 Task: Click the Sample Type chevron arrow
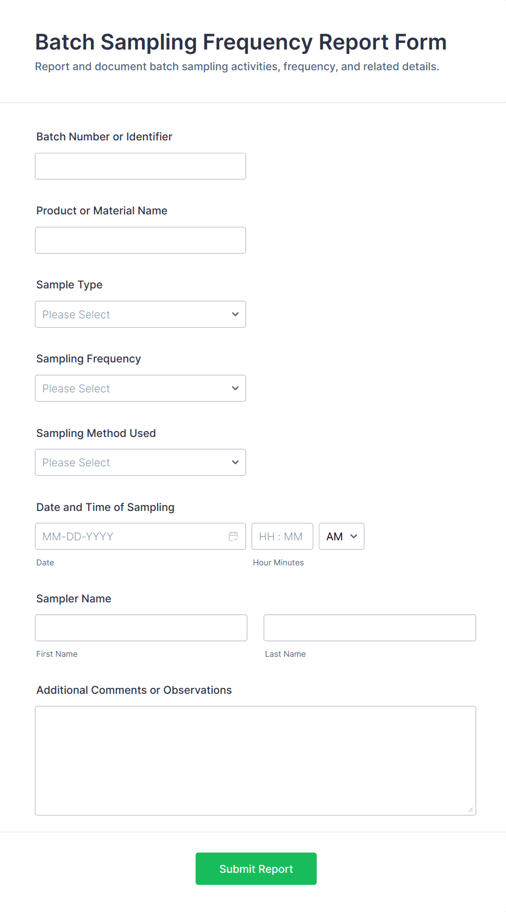[x=235, y=314]
